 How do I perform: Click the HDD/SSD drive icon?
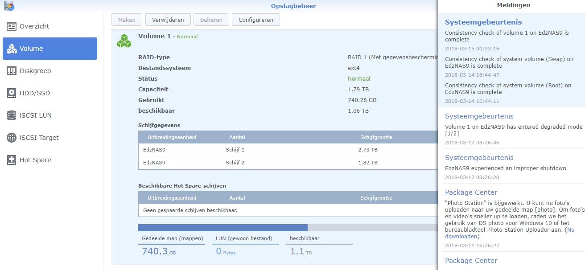click(12, 93)
